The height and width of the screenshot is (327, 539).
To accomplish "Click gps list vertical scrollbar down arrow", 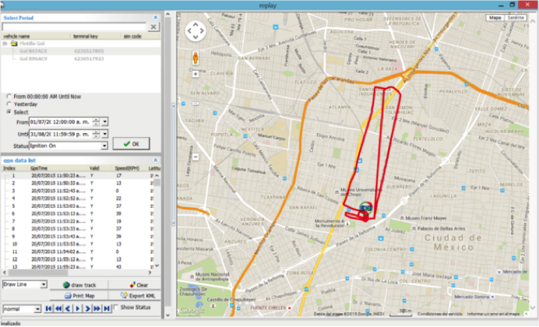I will (157, 265).
